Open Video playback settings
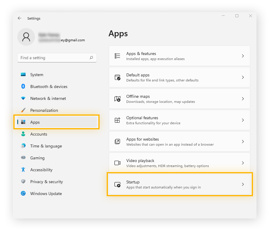Viewport: 269px width, 231px height. [x=180, y=163]
